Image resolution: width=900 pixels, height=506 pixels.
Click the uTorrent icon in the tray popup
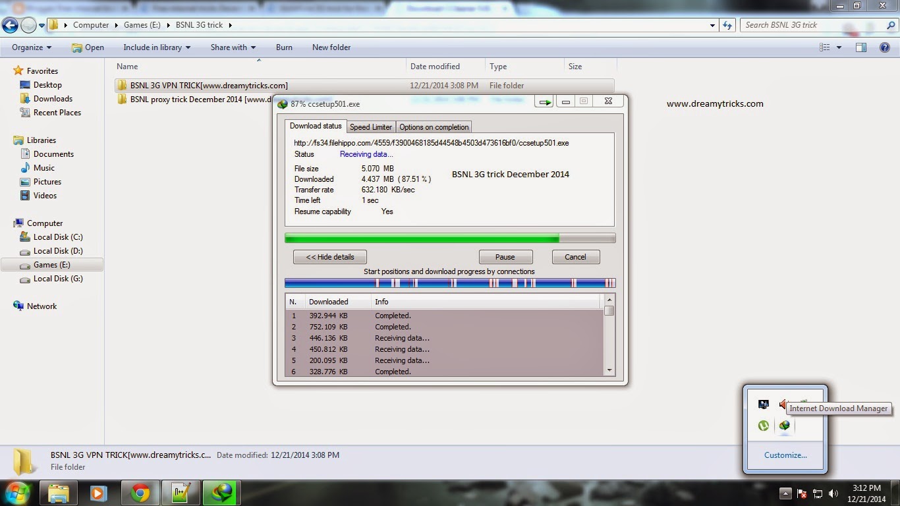tap(764, 426)
